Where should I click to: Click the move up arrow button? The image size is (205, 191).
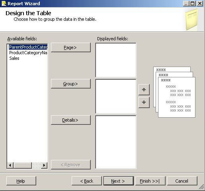144,89
